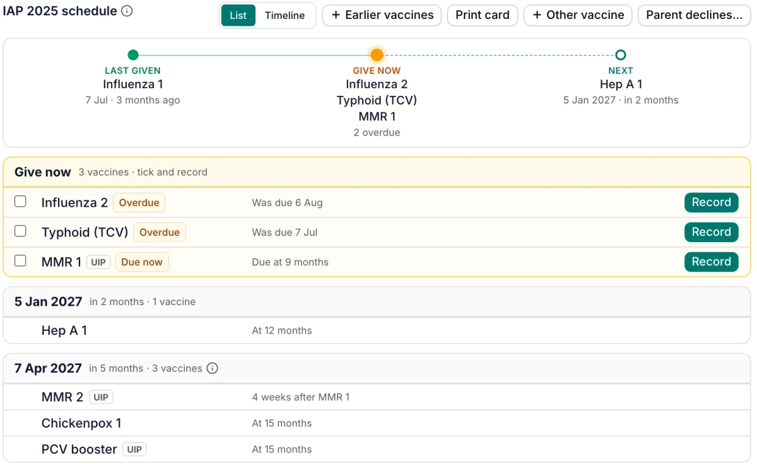The height and width of the screenshot is (464, 757).
Task: Click the UIP tag beside PCV booster
Action: click(x=134, y=449)
